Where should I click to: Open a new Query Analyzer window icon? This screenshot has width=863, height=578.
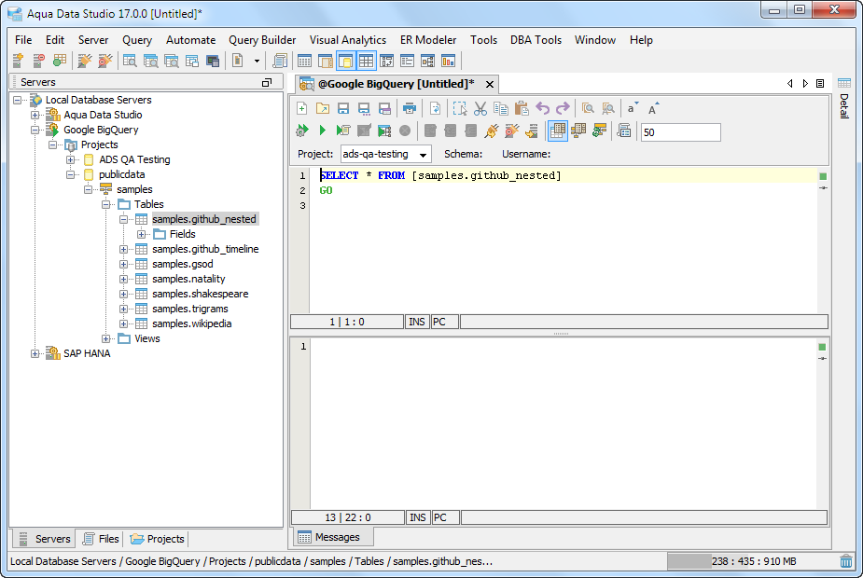pyautogui.click(x=130, y=61)
